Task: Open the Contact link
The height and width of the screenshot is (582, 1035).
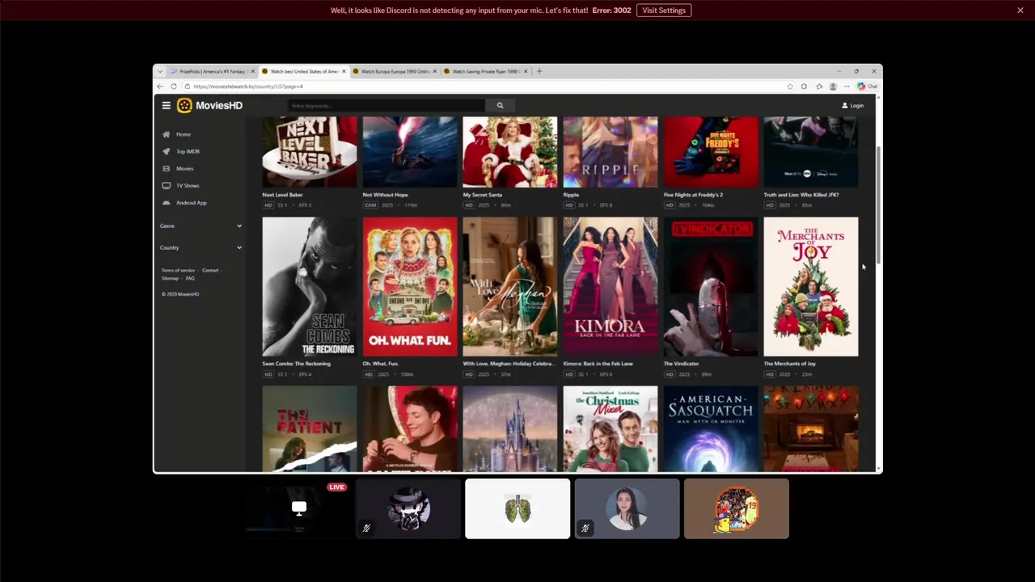Action: point(210,270)
